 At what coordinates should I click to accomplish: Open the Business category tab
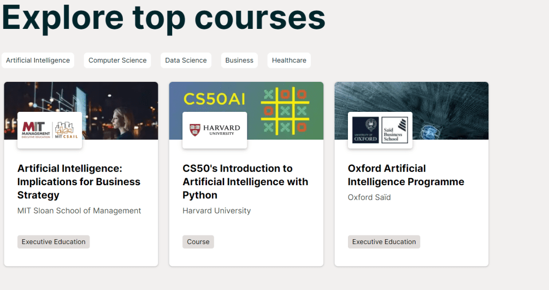pyautogui.click(x=239, y=60)
